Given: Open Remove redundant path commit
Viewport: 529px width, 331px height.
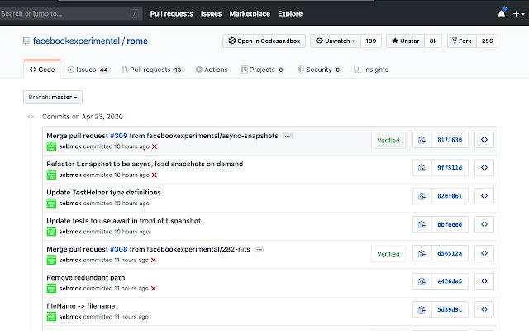Looking at the screenshot, I should click(x=86, y=278).
